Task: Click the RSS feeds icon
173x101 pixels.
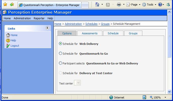Action: pyautogui.click(x=108, y=5)
